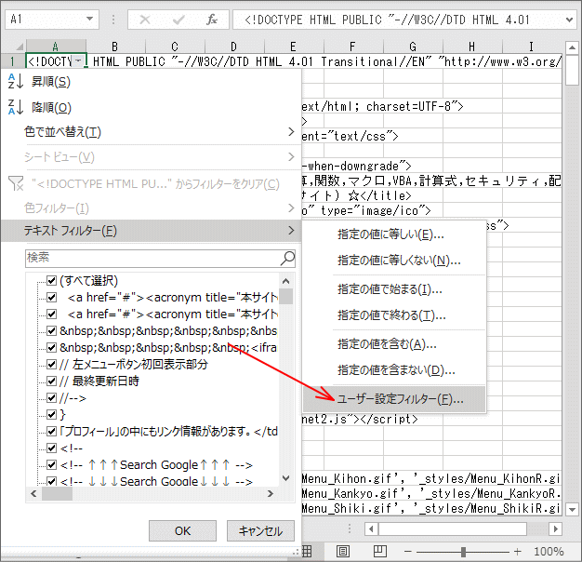582x562 pixels.
Task: Click the zoom in plus icon
Action: pyautogui.click(x=518, y=552)
